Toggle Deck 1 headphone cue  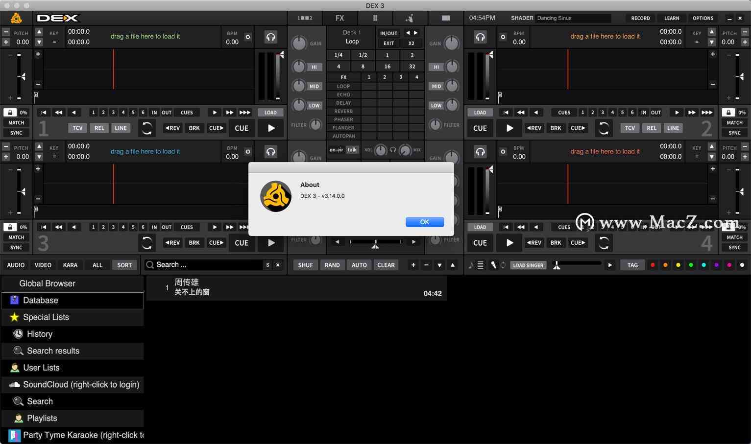(x=270, y=37)
